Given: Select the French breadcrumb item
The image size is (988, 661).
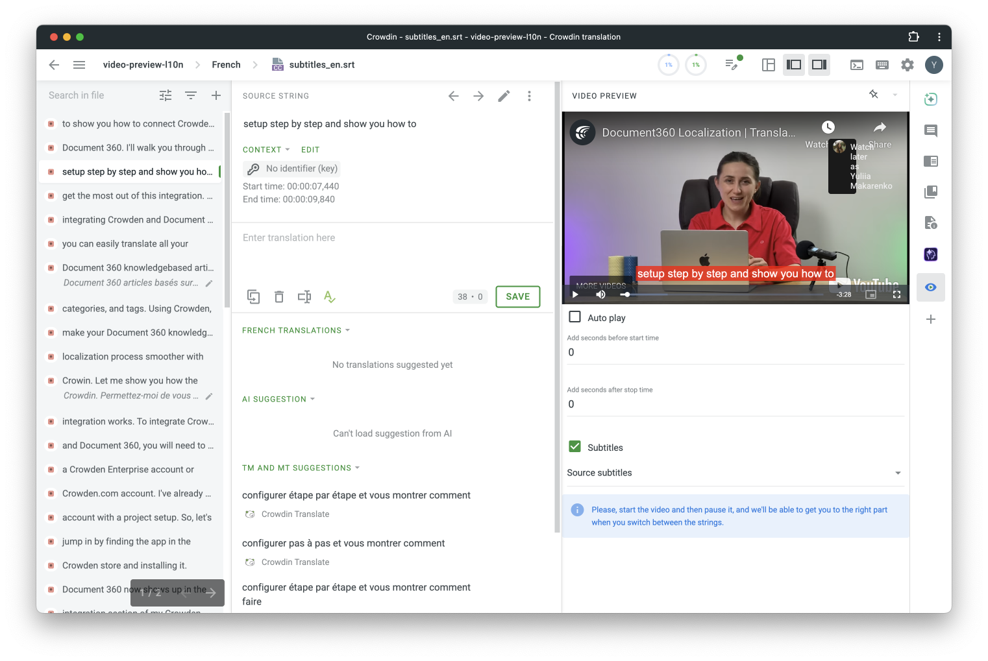Looking at the screenshot, I should click(x=226, y=65).
